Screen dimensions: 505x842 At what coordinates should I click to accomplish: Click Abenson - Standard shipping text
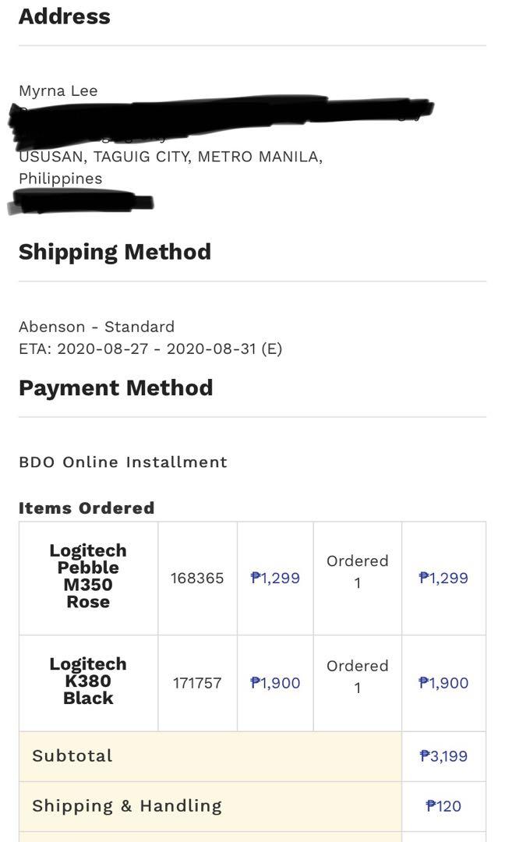pyautogui.click(x=97, y=327)
